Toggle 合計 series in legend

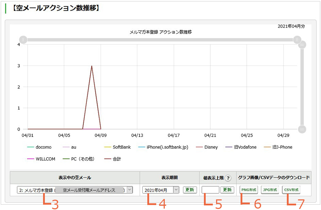(x=112, y=159)
